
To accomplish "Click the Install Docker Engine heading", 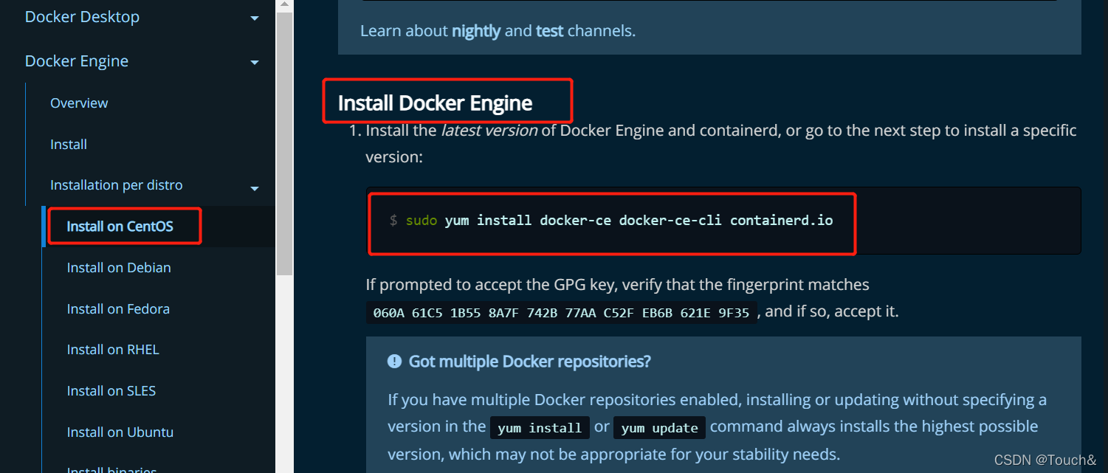I will (x=436, y=103).
